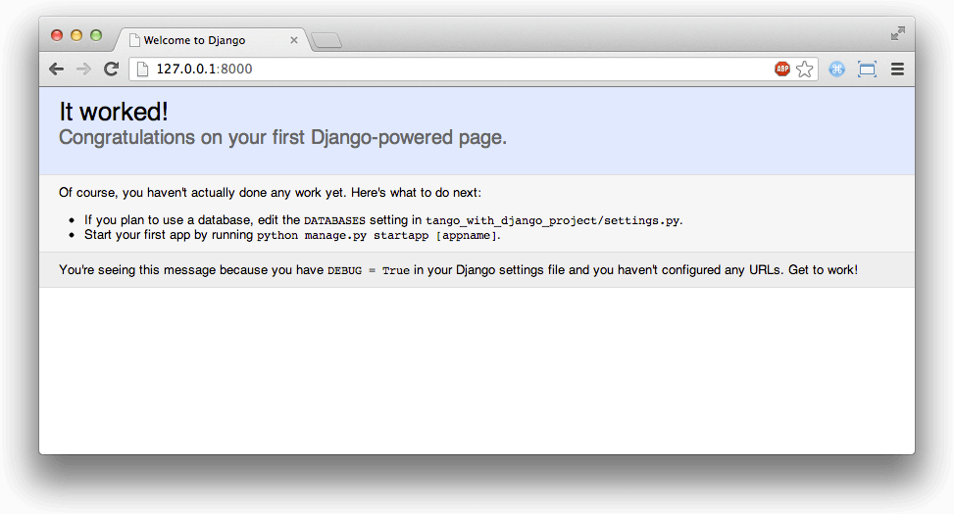The width and height of the screenshot is (954, 514).
Task: Bookmark this page with the star
Action: tap(804, 69)
